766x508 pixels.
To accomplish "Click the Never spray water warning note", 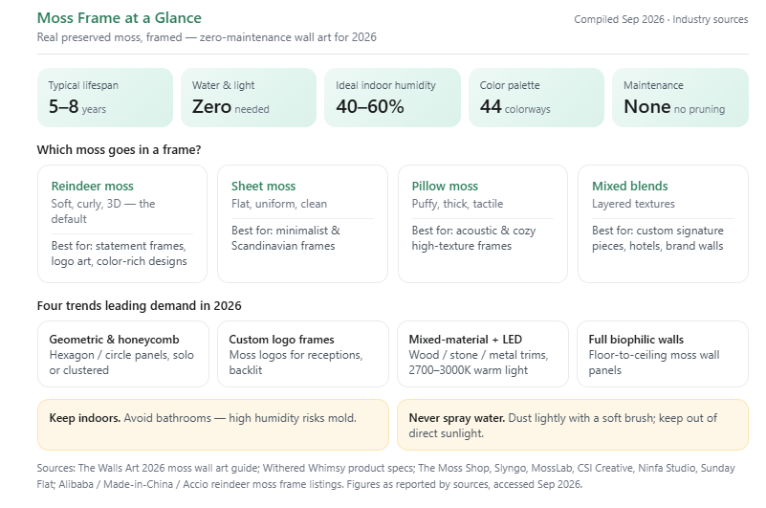I will tap(573, 425).
